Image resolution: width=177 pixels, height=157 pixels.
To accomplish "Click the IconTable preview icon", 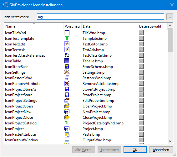I will [x=67, y=61].
